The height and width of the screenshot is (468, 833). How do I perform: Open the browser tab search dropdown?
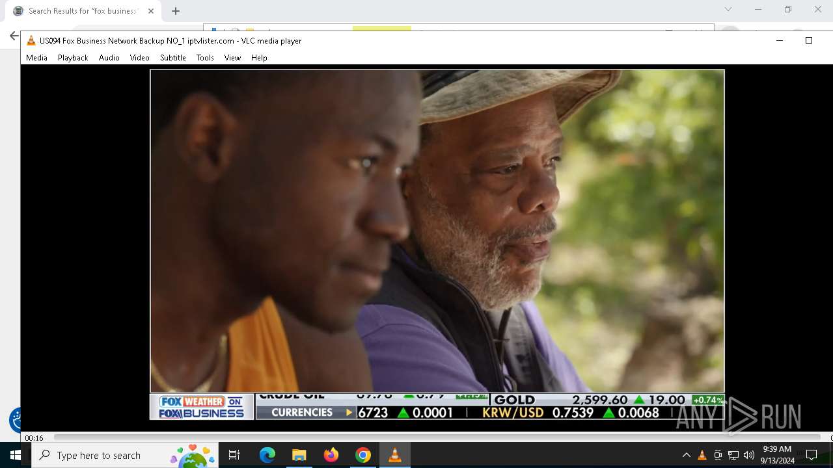728,9
